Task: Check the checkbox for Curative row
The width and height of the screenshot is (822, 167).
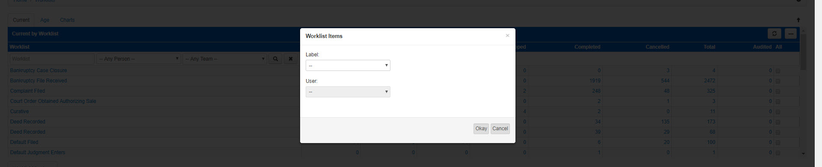Action: point(778,112)
